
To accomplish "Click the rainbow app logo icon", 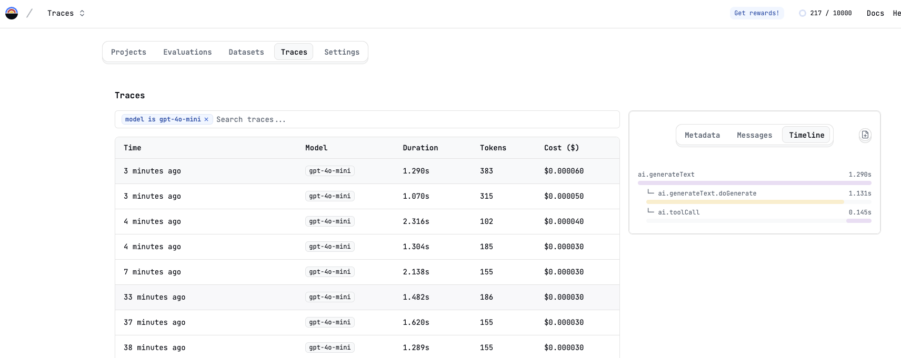I will 12,13.
